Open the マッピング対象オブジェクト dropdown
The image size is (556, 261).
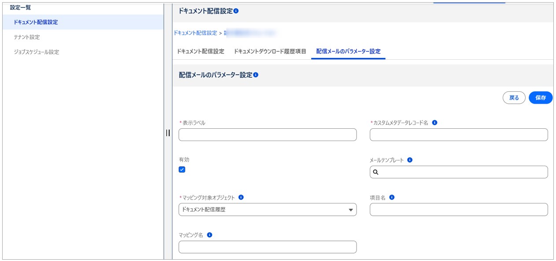[267, 210]
